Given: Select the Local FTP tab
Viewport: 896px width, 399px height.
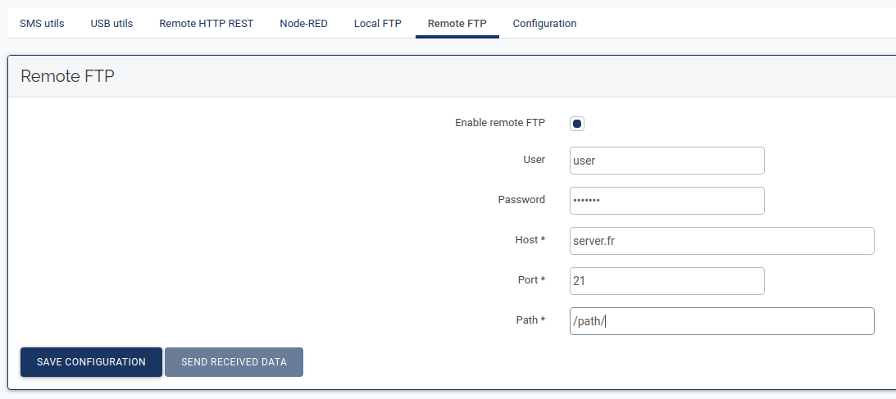Looking at the screenshot, I should click(378, 24).
